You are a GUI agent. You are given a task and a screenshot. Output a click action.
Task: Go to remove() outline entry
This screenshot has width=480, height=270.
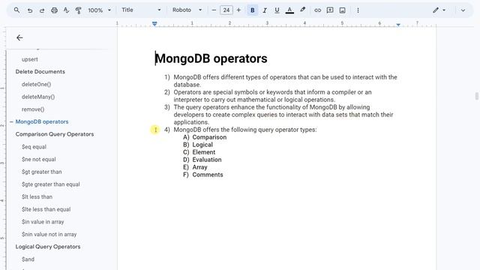tap(33, 109)
